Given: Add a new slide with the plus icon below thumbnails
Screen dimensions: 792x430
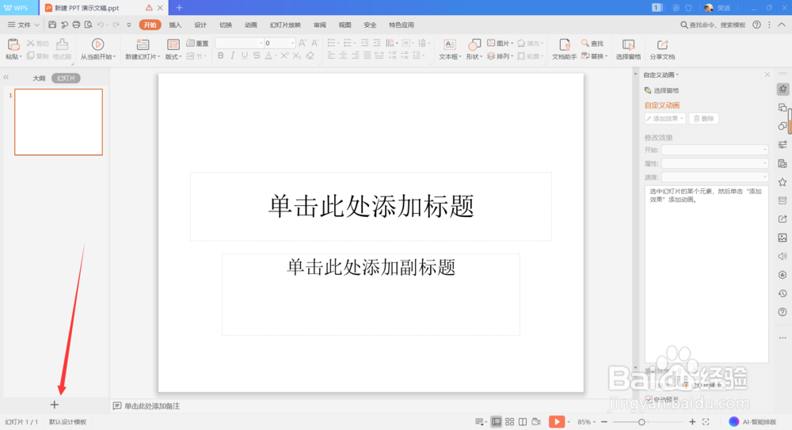Looking at the screenshot, I should 55,405.
